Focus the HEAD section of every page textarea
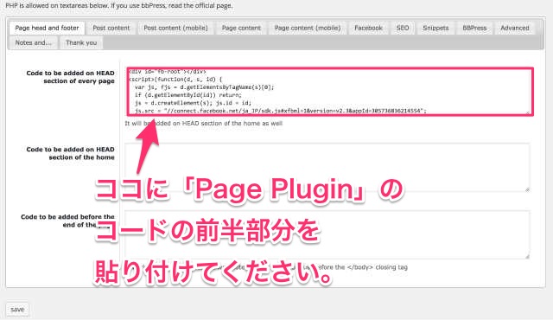 pos(330,92)
